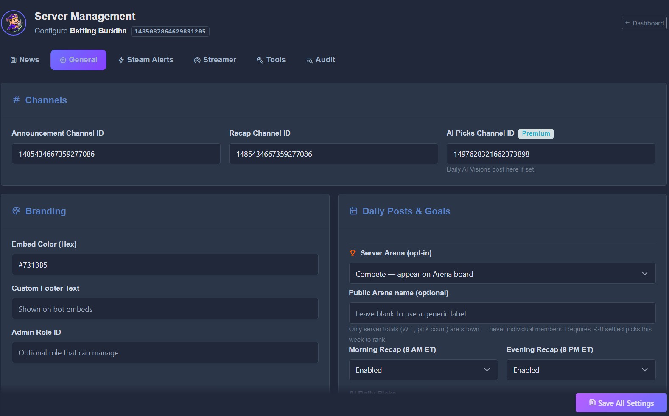
Task: Edit the Announcement Channel ID field
Action: point(116,153)
